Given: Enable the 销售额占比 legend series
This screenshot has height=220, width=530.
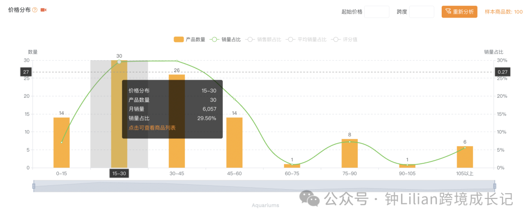Looking at the screenshot, I should pyautogui.click(x=264, y=40).
